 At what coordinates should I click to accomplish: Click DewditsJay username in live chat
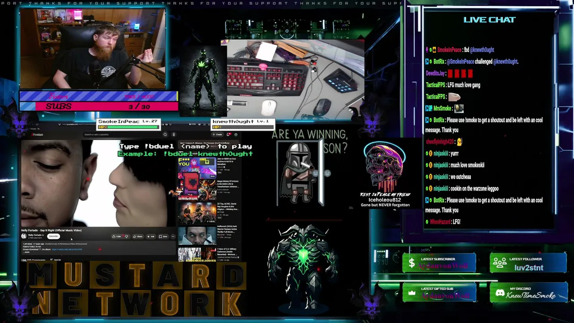(x=435, y=73)
